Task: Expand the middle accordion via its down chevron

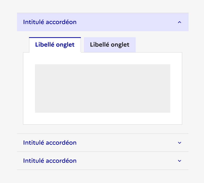Action: point(180,143)
